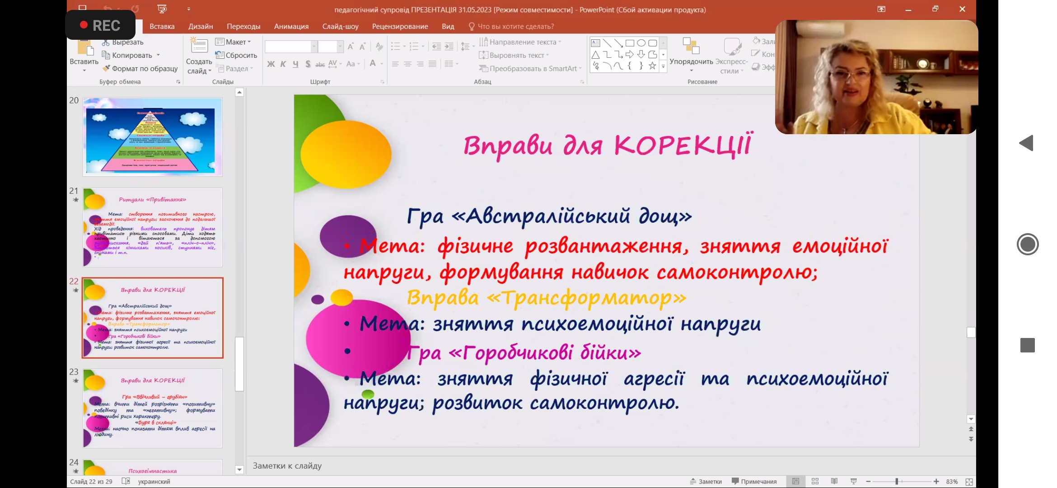Viewport: 1057px width, 488px height.
Task: Toggle strikethrough (abc)
Action: [x=320, y=64]
